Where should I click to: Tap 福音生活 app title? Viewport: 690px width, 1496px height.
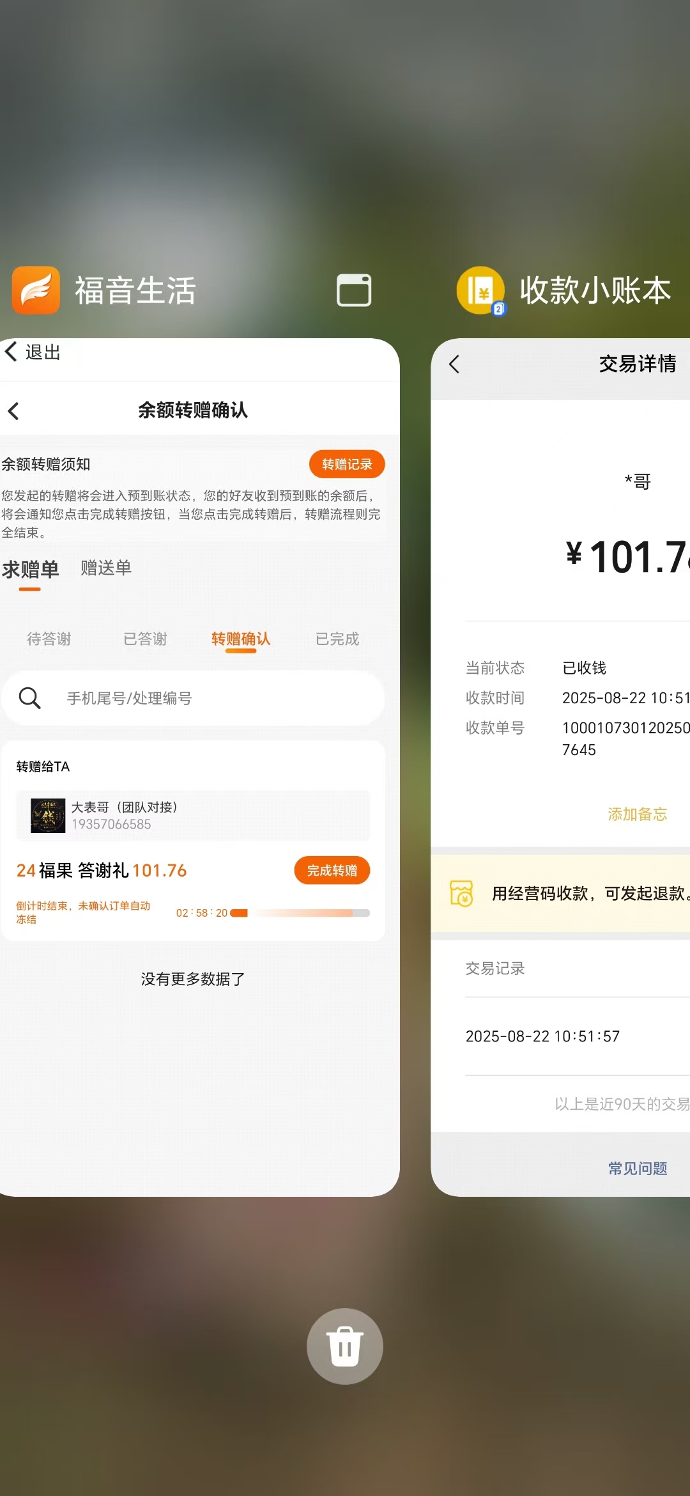[135, 291]
